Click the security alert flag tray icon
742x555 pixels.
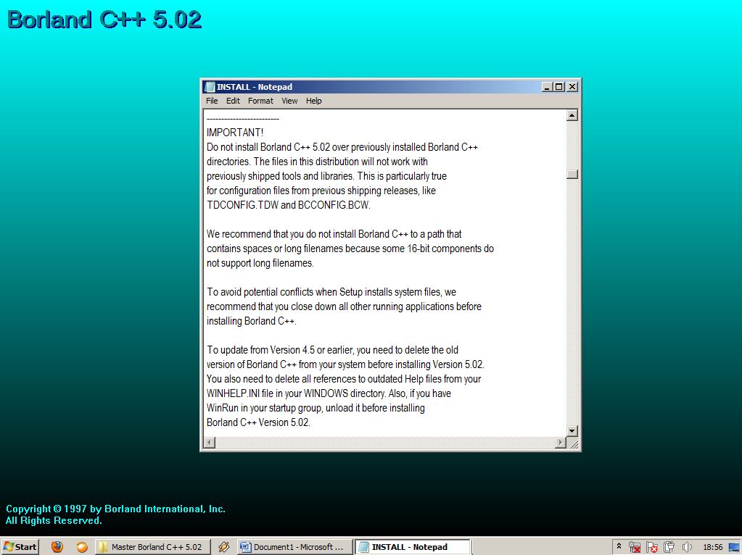(x=652, y=548)
